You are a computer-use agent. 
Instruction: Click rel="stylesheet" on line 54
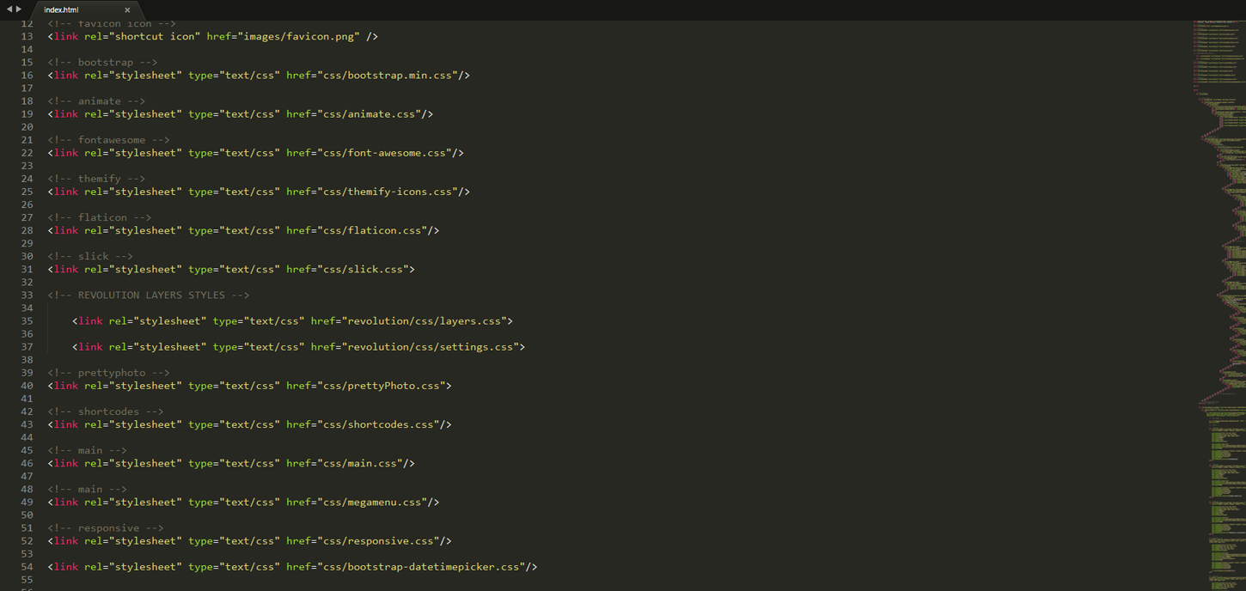click(133, 567)
